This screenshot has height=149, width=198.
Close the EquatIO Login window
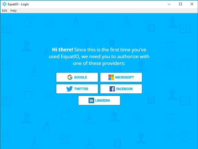192,4
